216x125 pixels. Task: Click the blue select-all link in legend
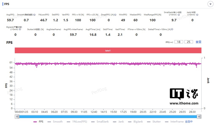pos(189,122)
